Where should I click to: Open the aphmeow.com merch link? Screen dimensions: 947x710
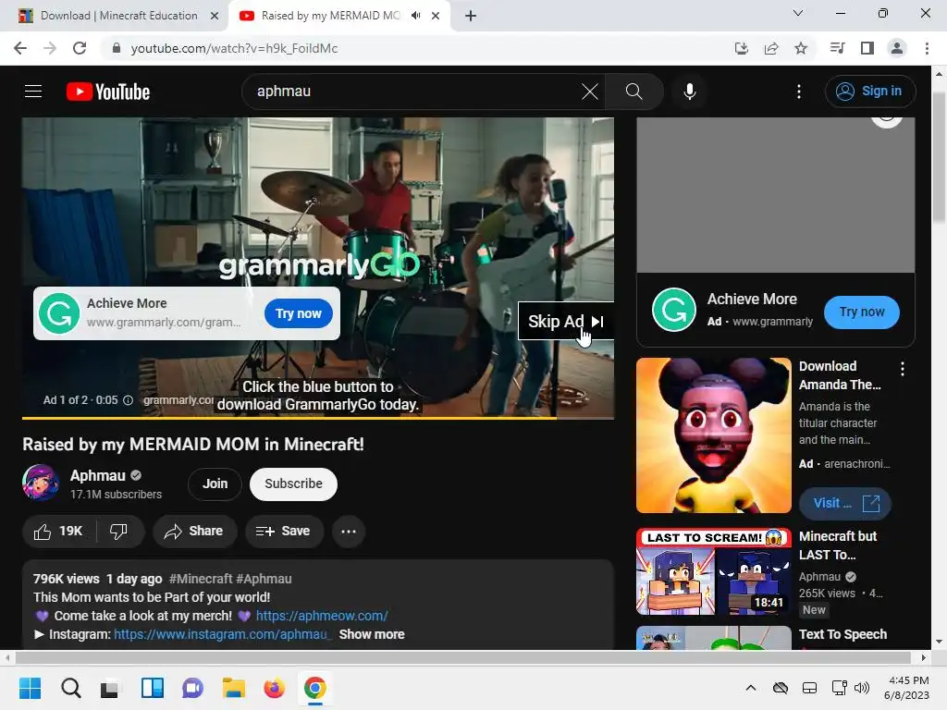[322, 616]
